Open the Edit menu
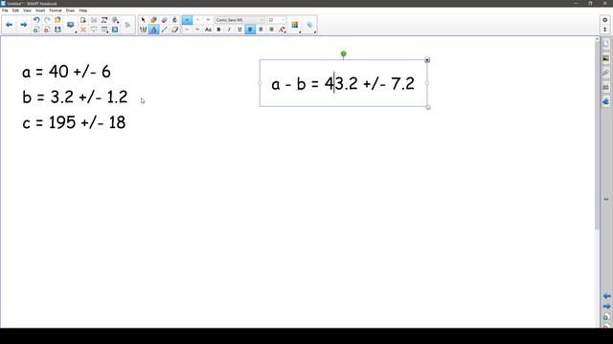 coord(15,11)
